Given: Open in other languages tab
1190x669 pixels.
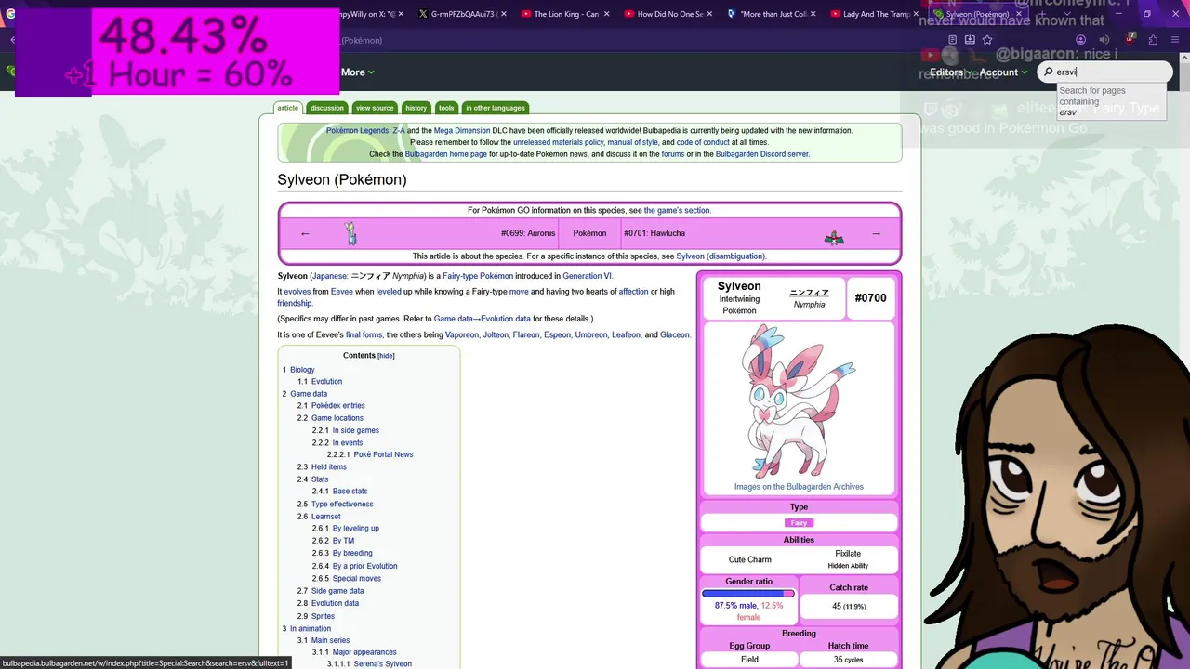Looking at the screenshot, I should pyautogui.click(x=496, y=108).
